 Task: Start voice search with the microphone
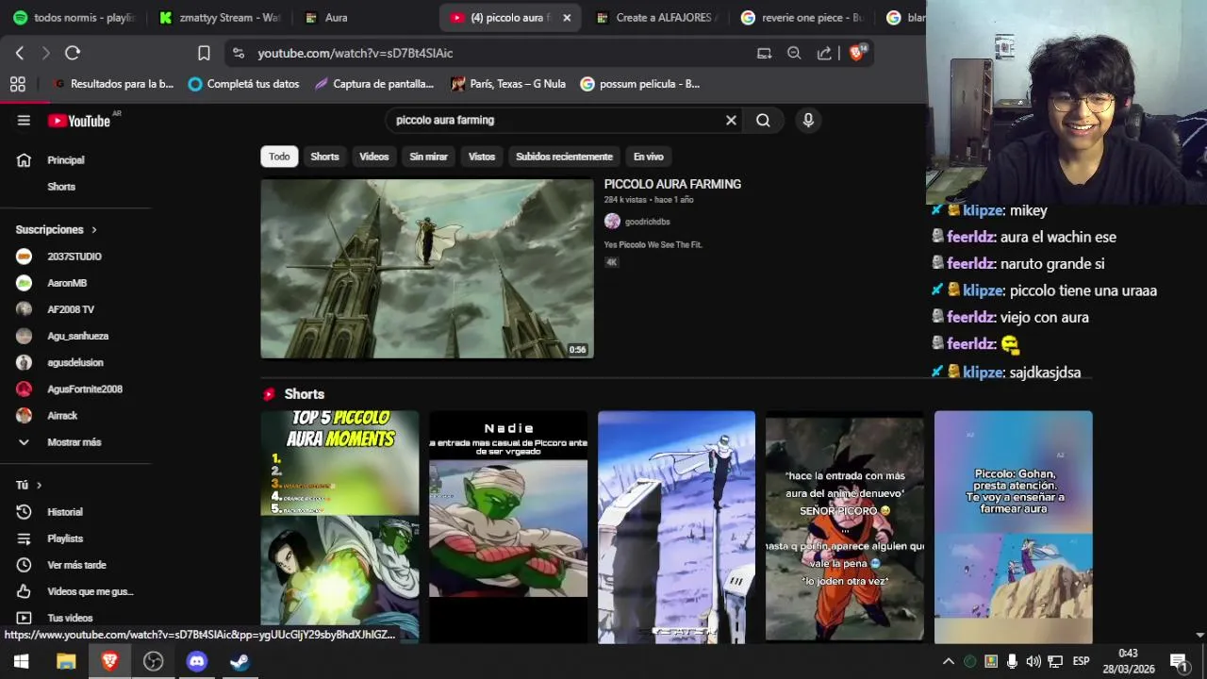(x=808, y=121)
